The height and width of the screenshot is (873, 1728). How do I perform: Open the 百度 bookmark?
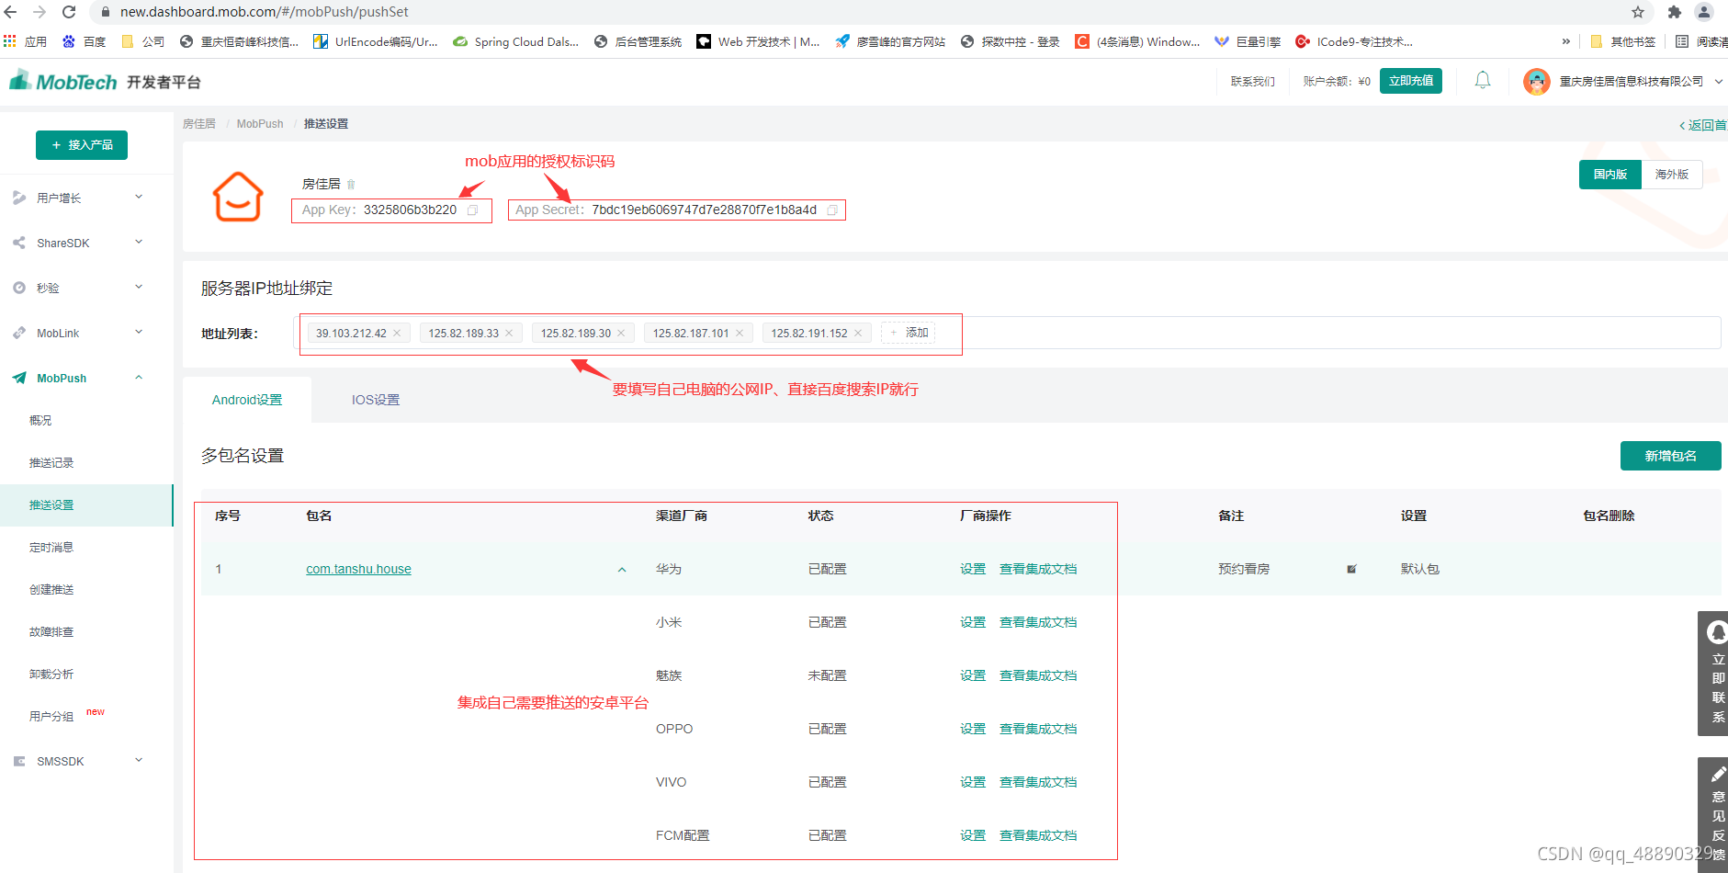(84, 42)
